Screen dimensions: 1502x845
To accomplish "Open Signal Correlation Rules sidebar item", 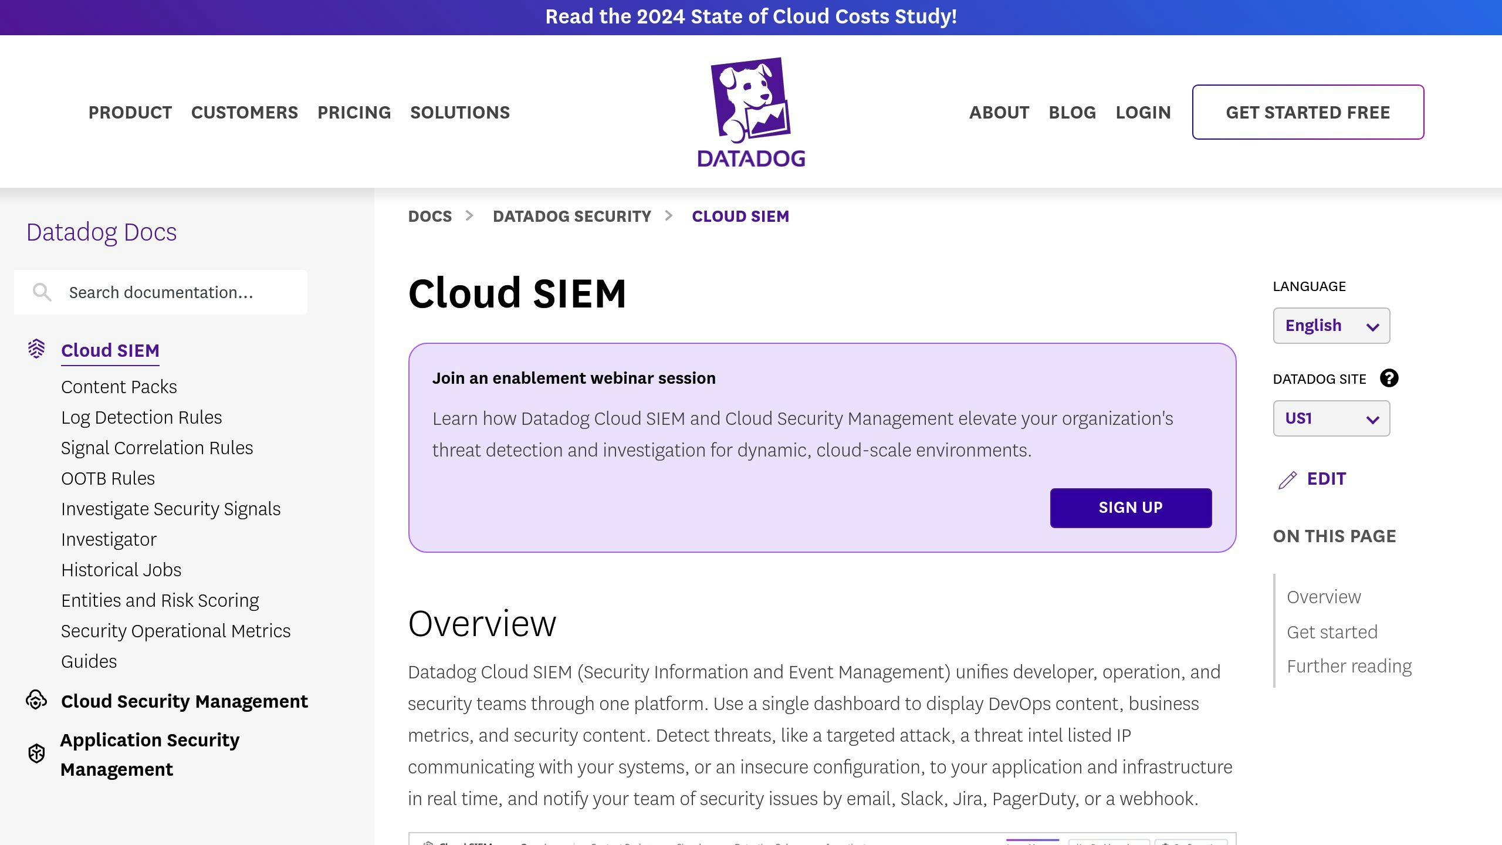I will tap(157, 448).
